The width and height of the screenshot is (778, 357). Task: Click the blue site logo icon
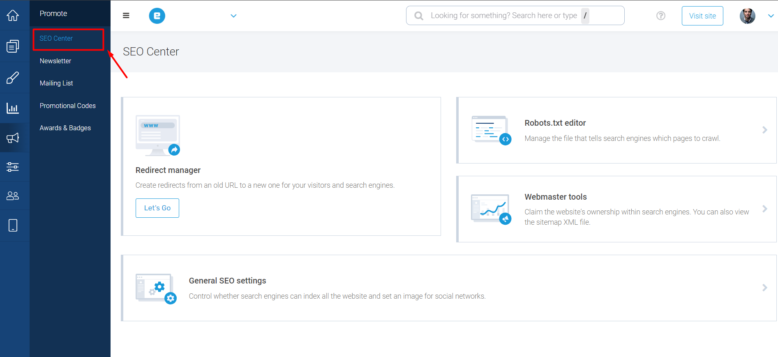(157, 16)
